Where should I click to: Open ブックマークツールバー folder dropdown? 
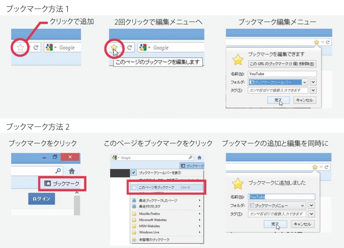coord(278,82)
